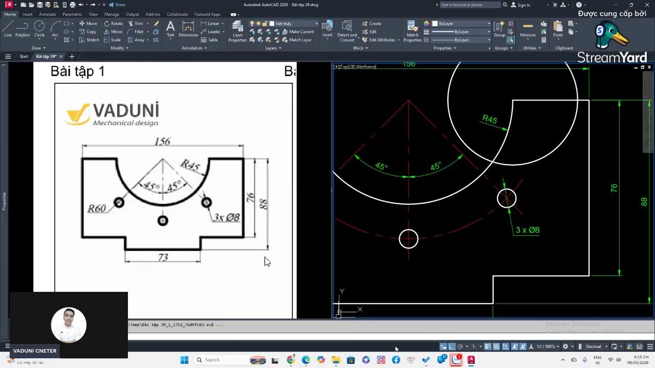Activate the Move command

(88, 24)
